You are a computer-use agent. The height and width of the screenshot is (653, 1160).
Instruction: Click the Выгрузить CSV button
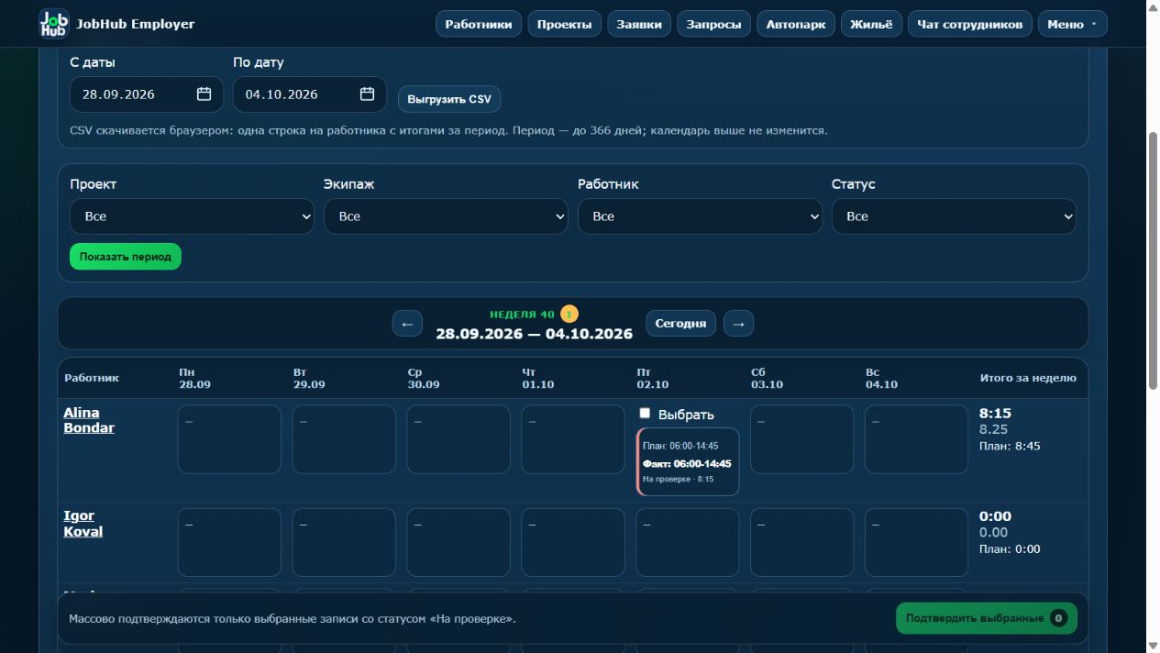pyautogui.click(x=449, y=99)
